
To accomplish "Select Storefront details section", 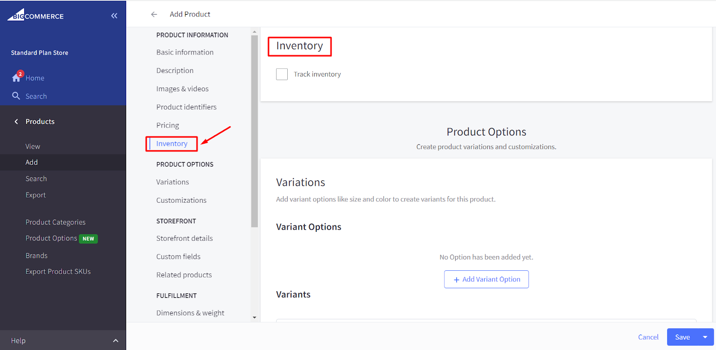I will pos(184,238).
